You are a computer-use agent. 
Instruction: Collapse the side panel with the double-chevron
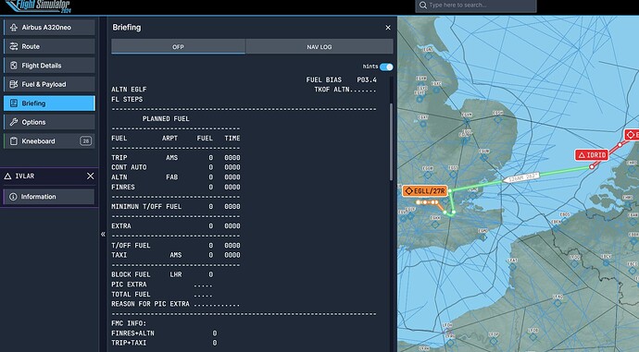coord(103,234)
